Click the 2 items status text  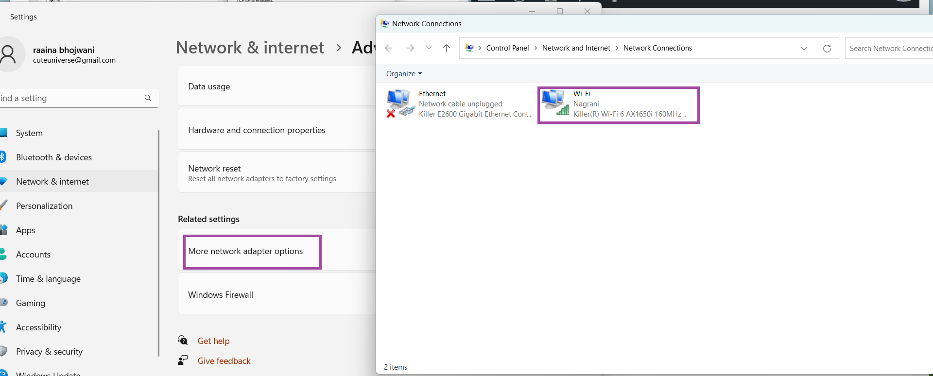pyautogui.click(x=396, y=367)
